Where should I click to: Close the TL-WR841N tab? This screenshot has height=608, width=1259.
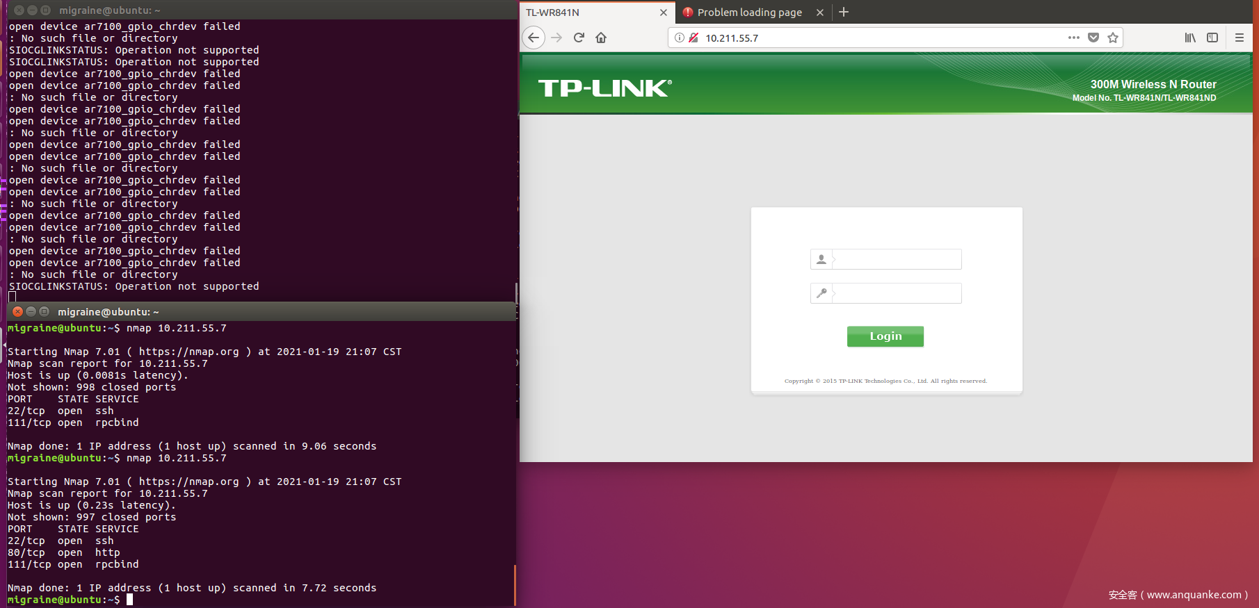(x=664, y=13)
